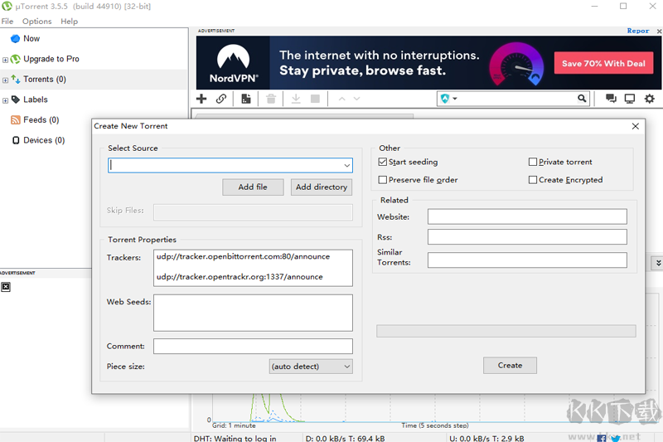Click the double chevron panel expander

pyautogui.click(x=658, y=263)
